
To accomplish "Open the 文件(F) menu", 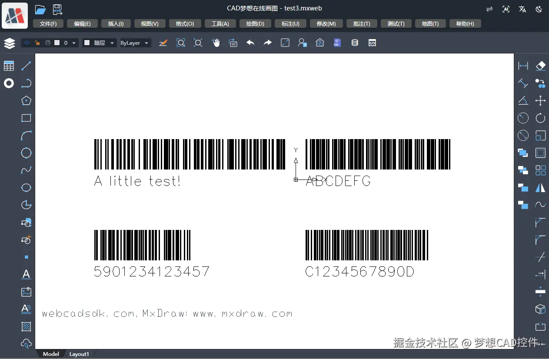I will (48, 24).
